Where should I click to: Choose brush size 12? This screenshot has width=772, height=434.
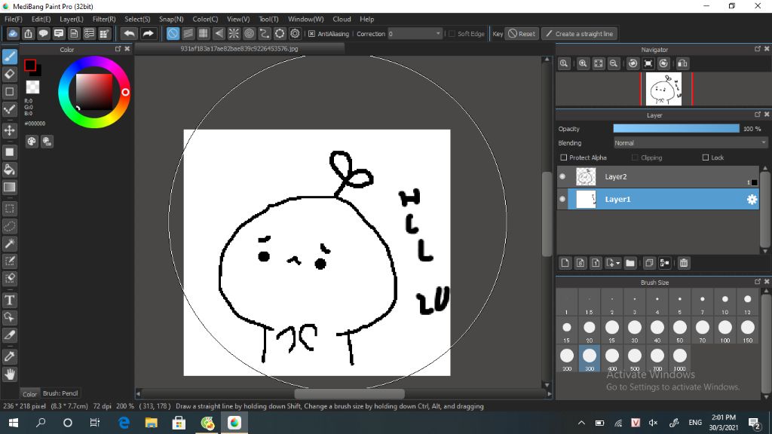747,303
